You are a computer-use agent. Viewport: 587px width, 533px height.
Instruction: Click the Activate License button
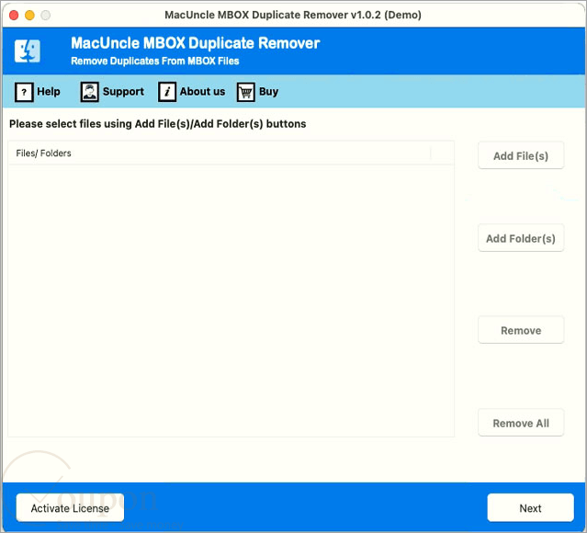[x=70, y=508]
